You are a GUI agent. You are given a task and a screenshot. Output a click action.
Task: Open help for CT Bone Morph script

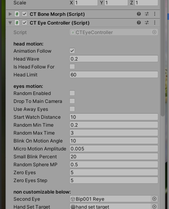pyautogui.click(x=139, y=14)
